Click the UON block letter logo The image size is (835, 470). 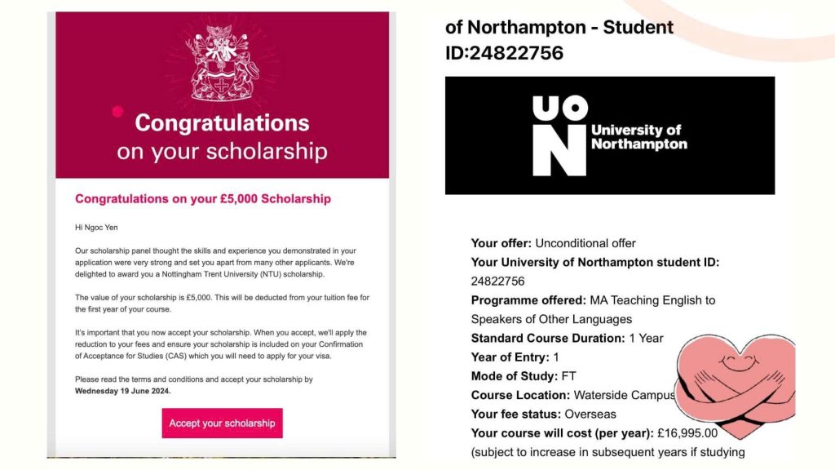(x=559, y=135)
